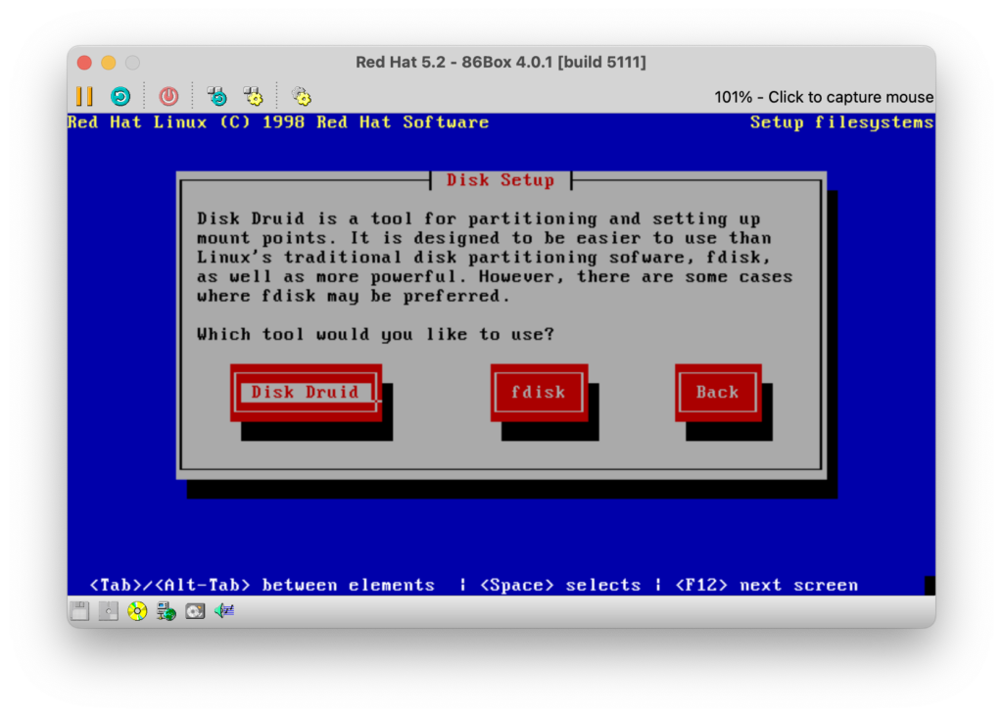This screenshot has width=1003, height=717.
Task: Select the Back button in Disk Setup
Action: click(718, 392)
